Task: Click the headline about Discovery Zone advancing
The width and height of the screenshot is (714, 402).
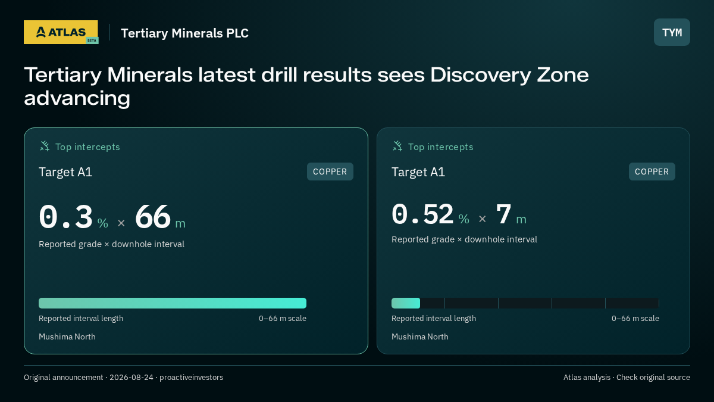Action: [306, 86]
